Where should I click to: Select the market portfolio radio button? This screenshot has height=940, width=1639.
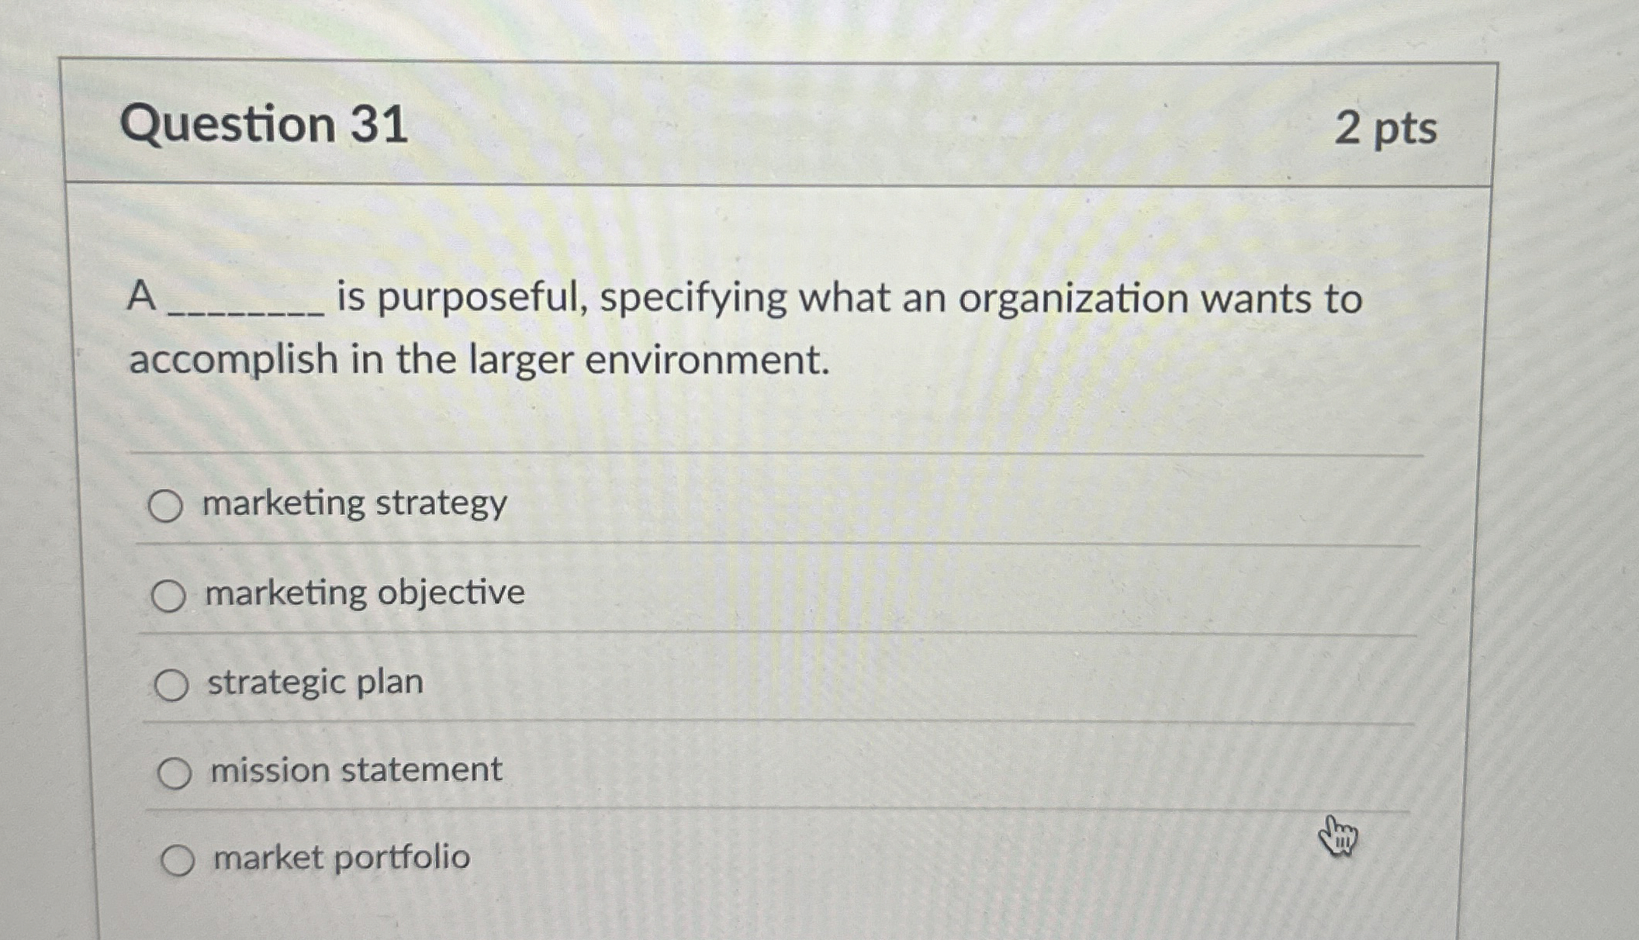point(178,859)
